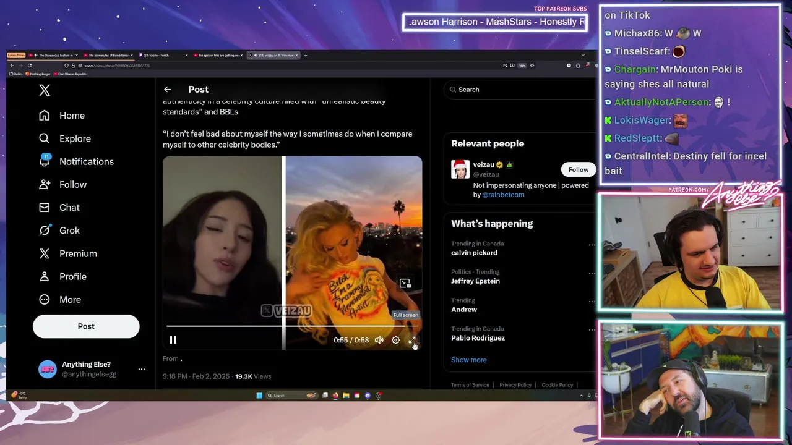The width and height of the screenshot is (792, 445).
Task: Open File Explorer from taskbar
Action: [346, 396]
